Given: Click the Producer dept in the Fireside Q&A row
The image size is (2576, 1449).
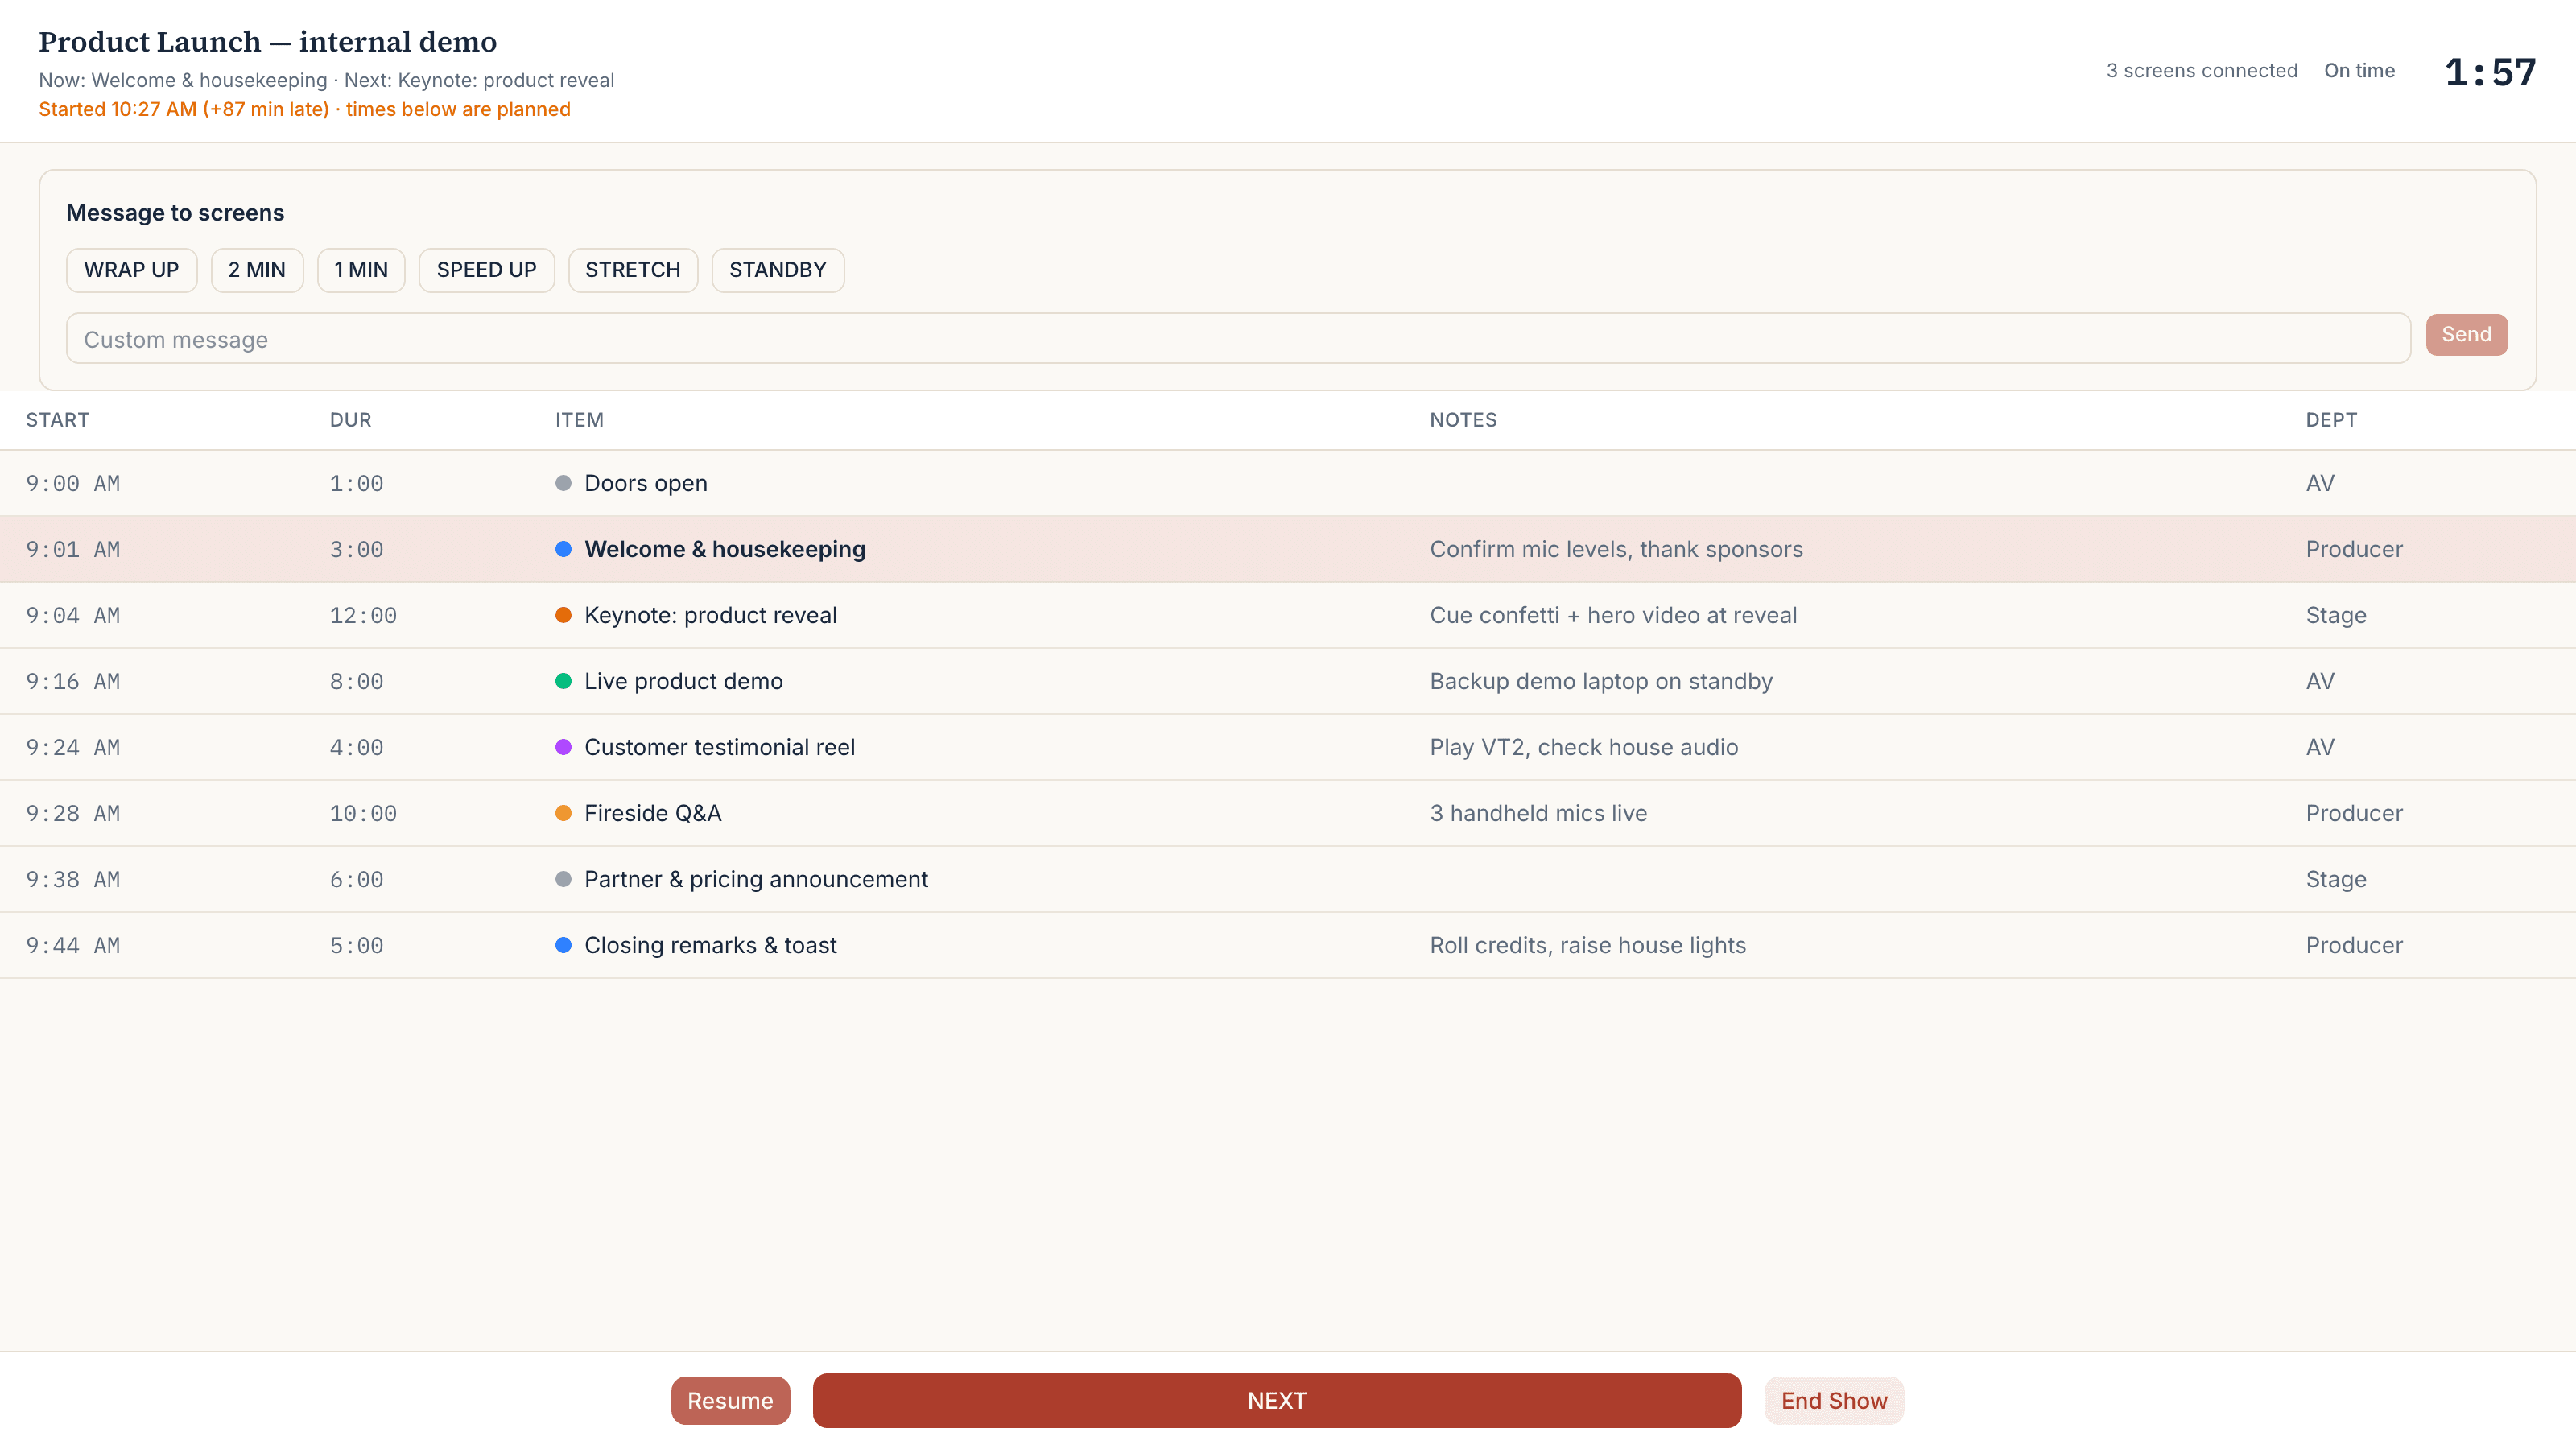Looking at the screenshot, I should 2354,813.
